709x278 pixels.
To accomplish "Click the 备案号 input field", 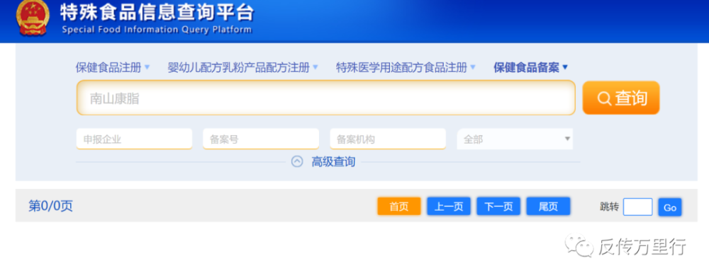I will point(261,139).
